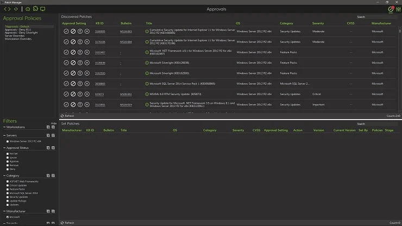
Task: Click trash remove icon for first Internet Explorer 11 update
Action: [80, 32]
